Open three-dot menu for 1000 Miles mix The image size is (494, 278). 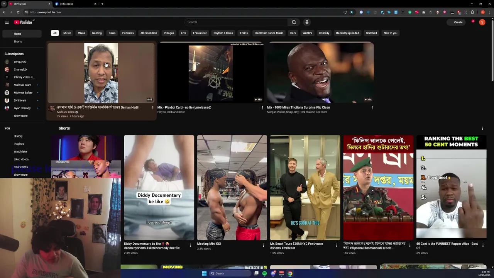point(372,108)
